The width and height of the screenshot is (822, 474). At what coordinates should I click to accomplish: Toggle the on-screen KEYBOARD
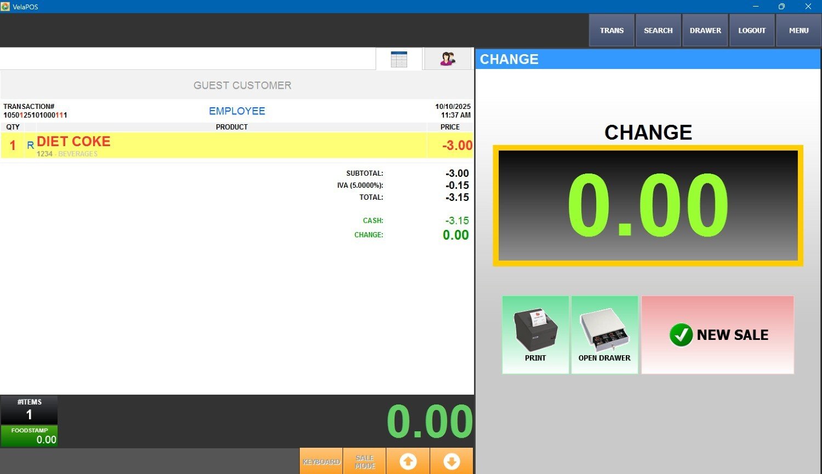click(x=321, y=461)
